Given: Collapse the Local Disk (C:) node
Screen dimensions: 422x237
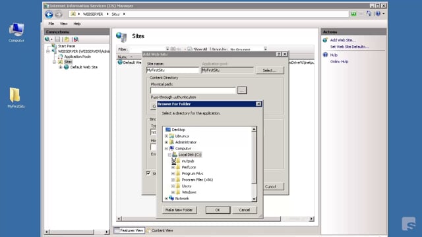Looking at the screenshot, I should click(x=169, y=155).
